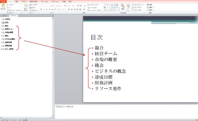Switch to the Animations (アニメーション) tab
The image size is (198, 121).
coord(45,2)
